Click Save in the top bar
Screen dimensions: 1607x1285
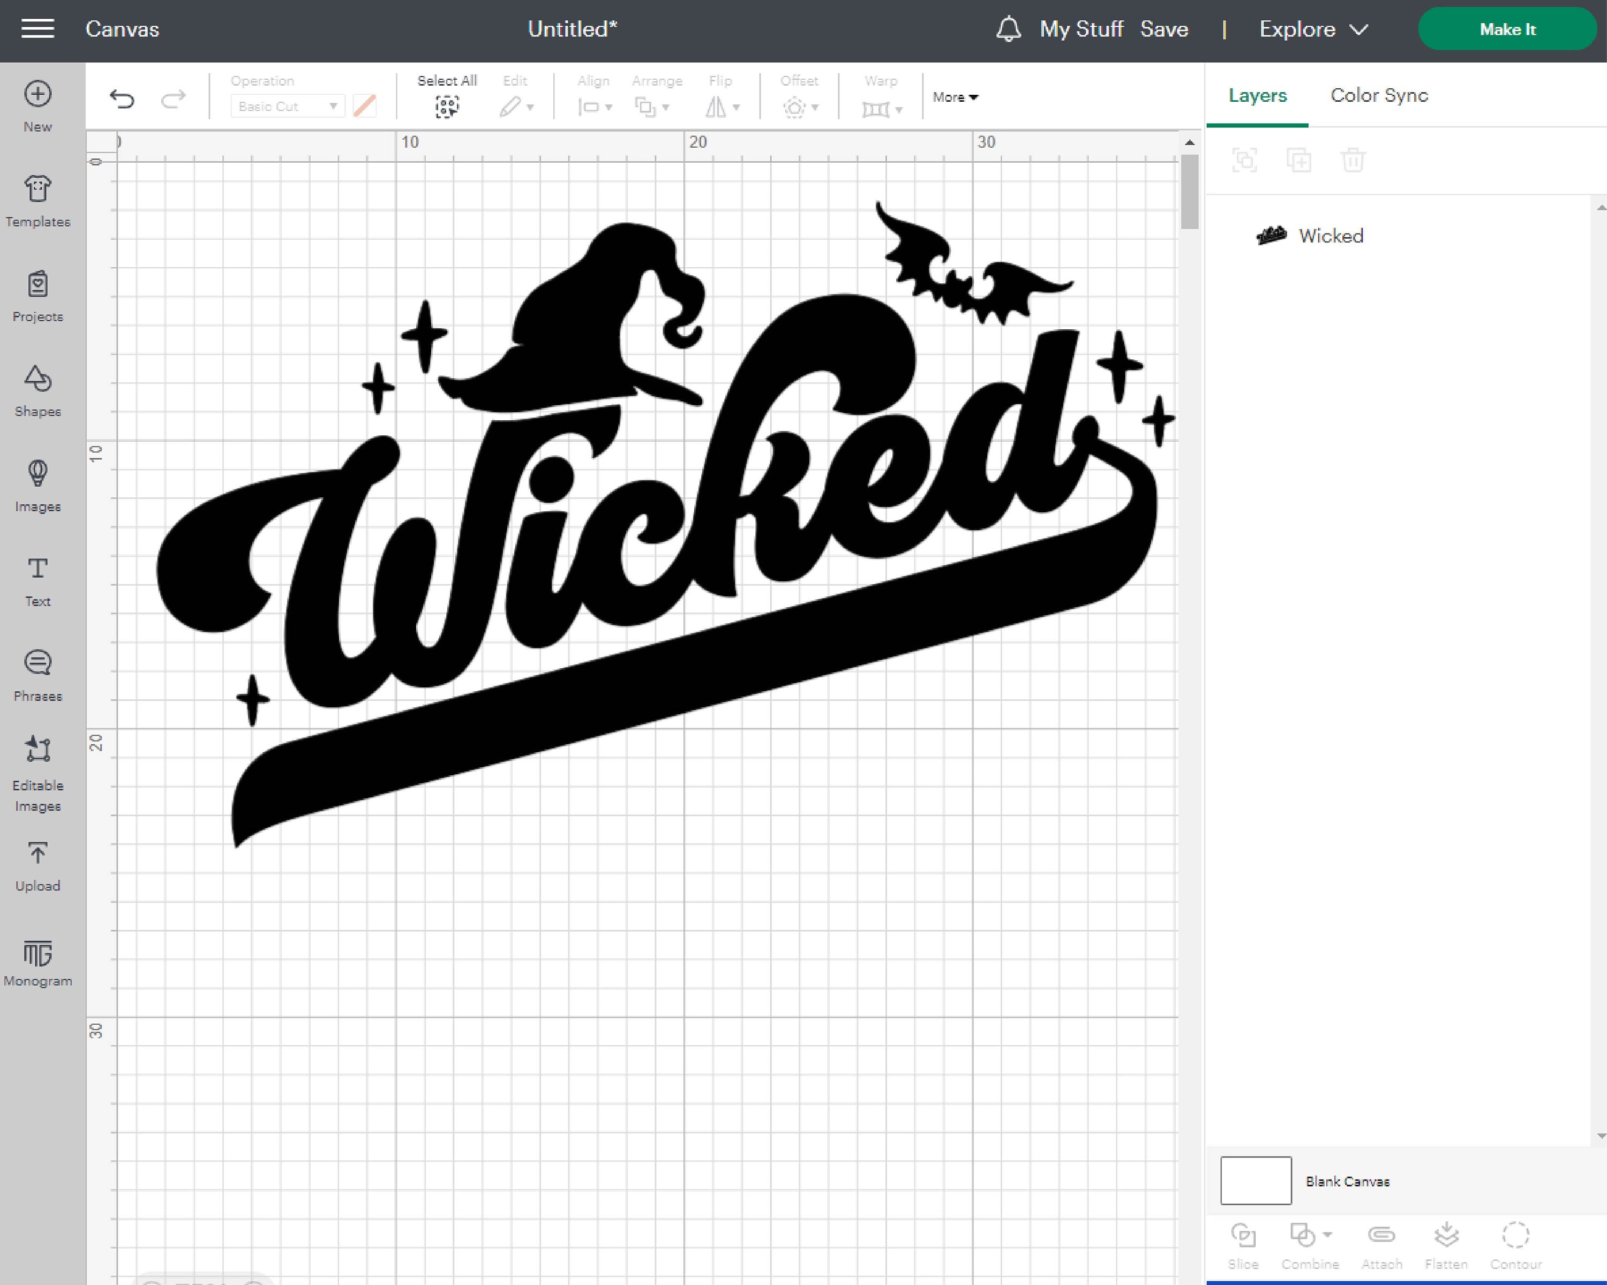[x=1164, y=29]
